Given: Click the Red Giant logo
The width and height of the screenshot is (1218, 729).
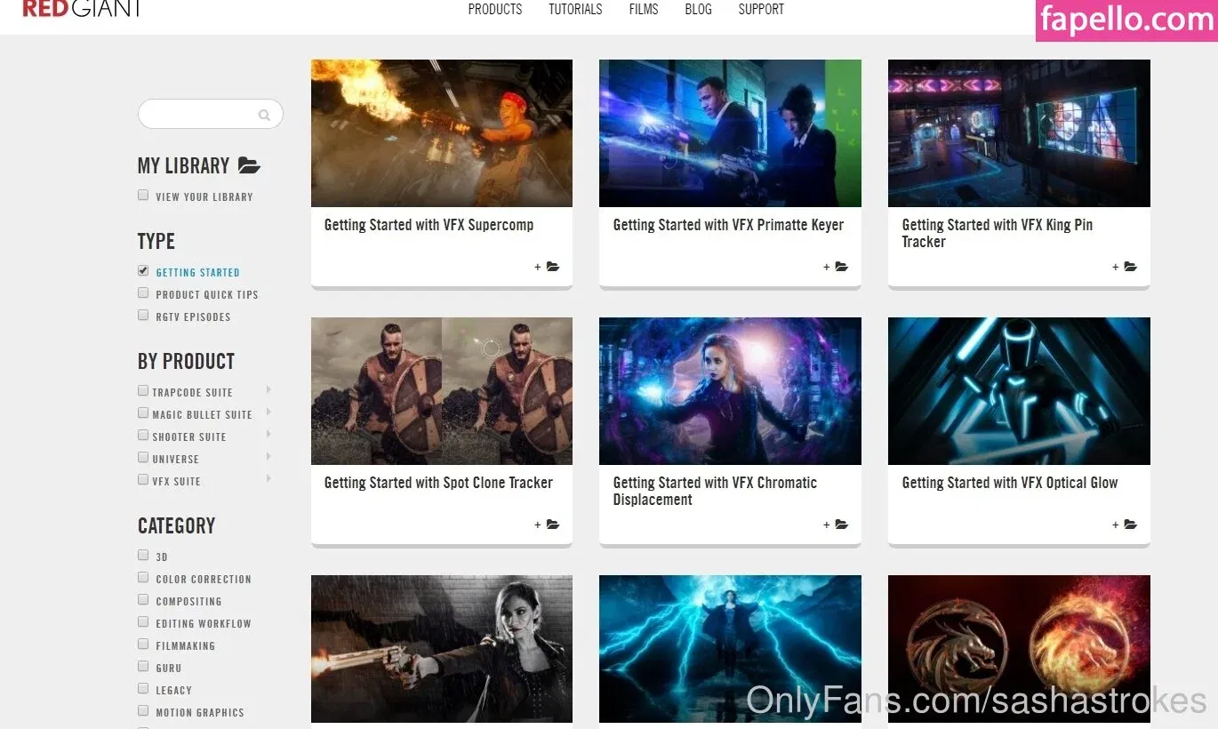Looking at the screenshot, I should click(81, 9).
